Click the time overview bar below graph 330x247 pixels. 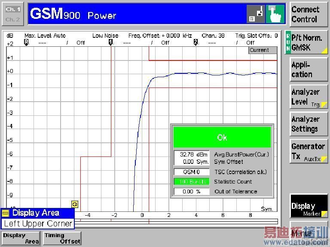click(x=176, y=222)
